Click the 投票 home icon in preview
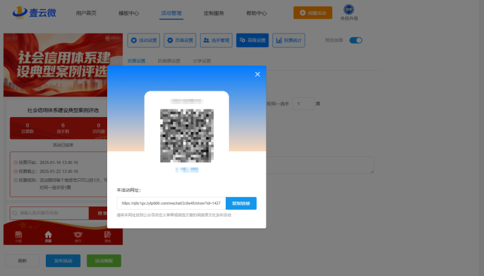484x276 pixels. pyautogui.click(x=48, y=237)
